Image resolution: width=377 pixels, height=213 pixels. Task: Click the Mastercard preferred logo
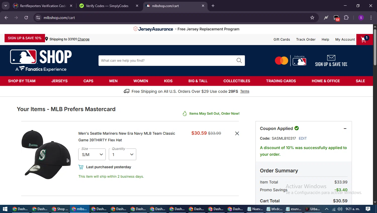click(x=291, y=61)
